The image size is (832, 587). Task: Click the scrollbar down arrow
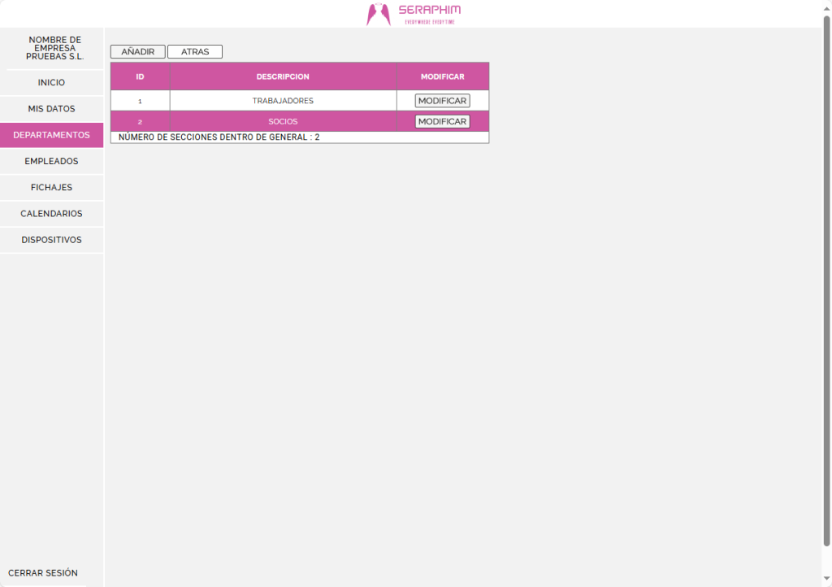click(826, 580)
